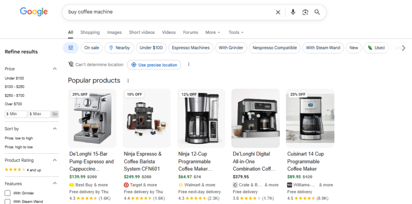This screenshot has width=412, height=204.
Task: Apply the Espresso Machines filter chip
Action: pyautogui.click(x=191, y=48)
